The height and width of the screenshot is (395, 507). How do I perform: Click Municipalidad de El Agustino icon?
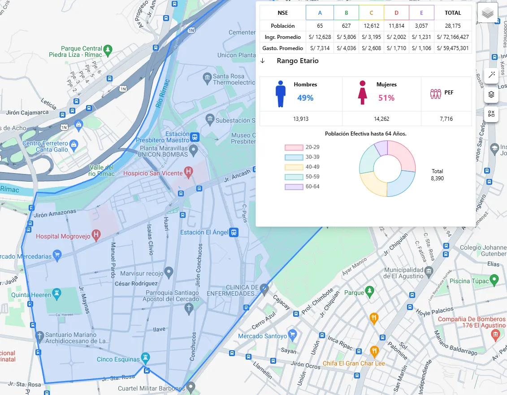coord(429,272)
